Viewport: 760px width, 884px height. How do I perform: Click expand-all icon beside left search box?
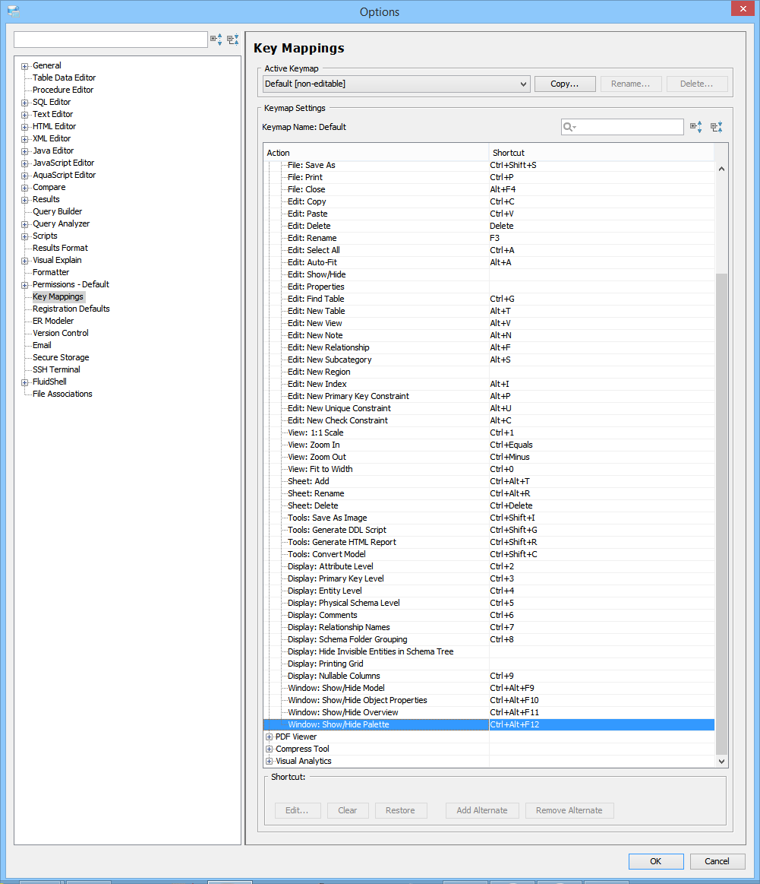click(x=216, y=40)
